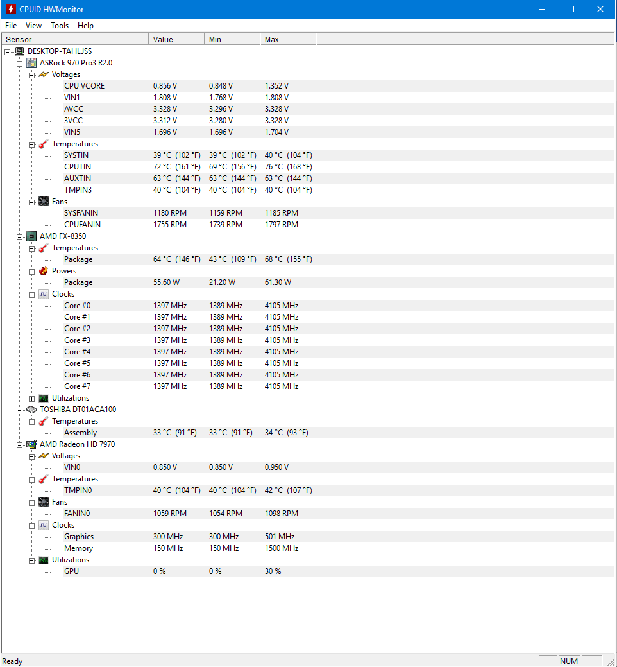Click the Sensor column header
This screenshot has width=617, height=667.
click(x=75, y=40)
